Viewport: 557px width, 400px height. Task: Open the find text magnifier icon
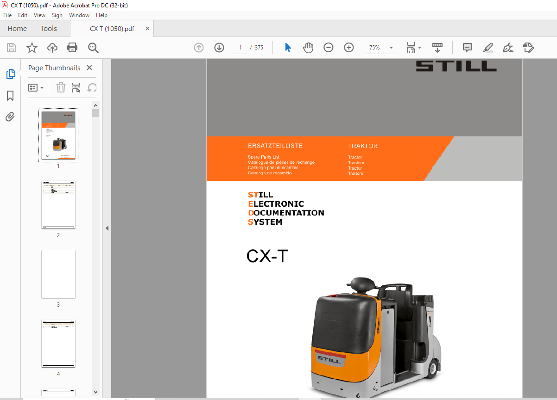(x=93, y=48)
